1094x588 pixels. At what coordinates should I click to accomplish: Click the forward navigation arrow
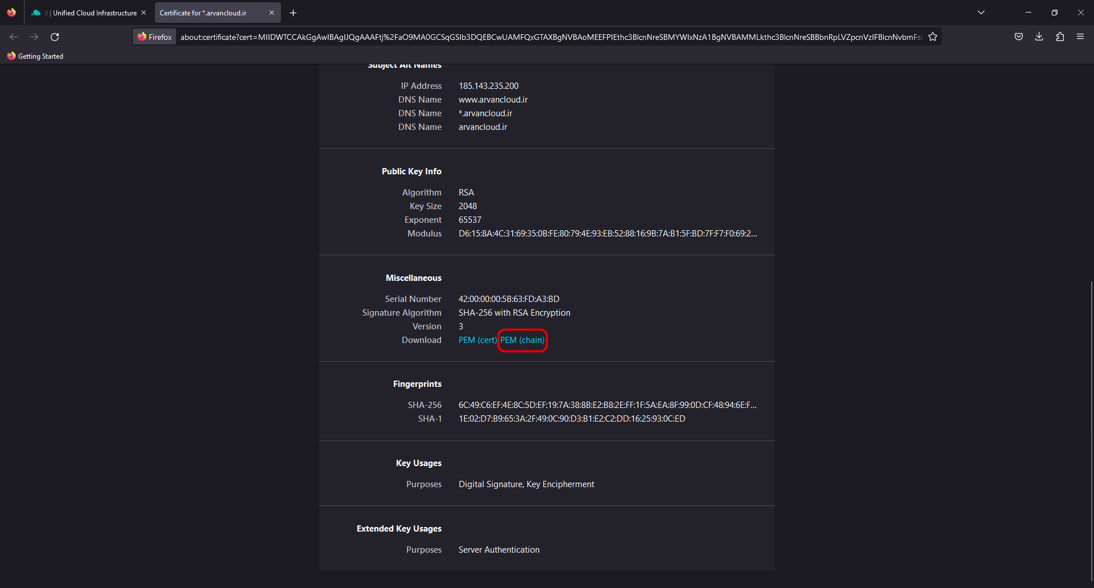coord(34,37)
